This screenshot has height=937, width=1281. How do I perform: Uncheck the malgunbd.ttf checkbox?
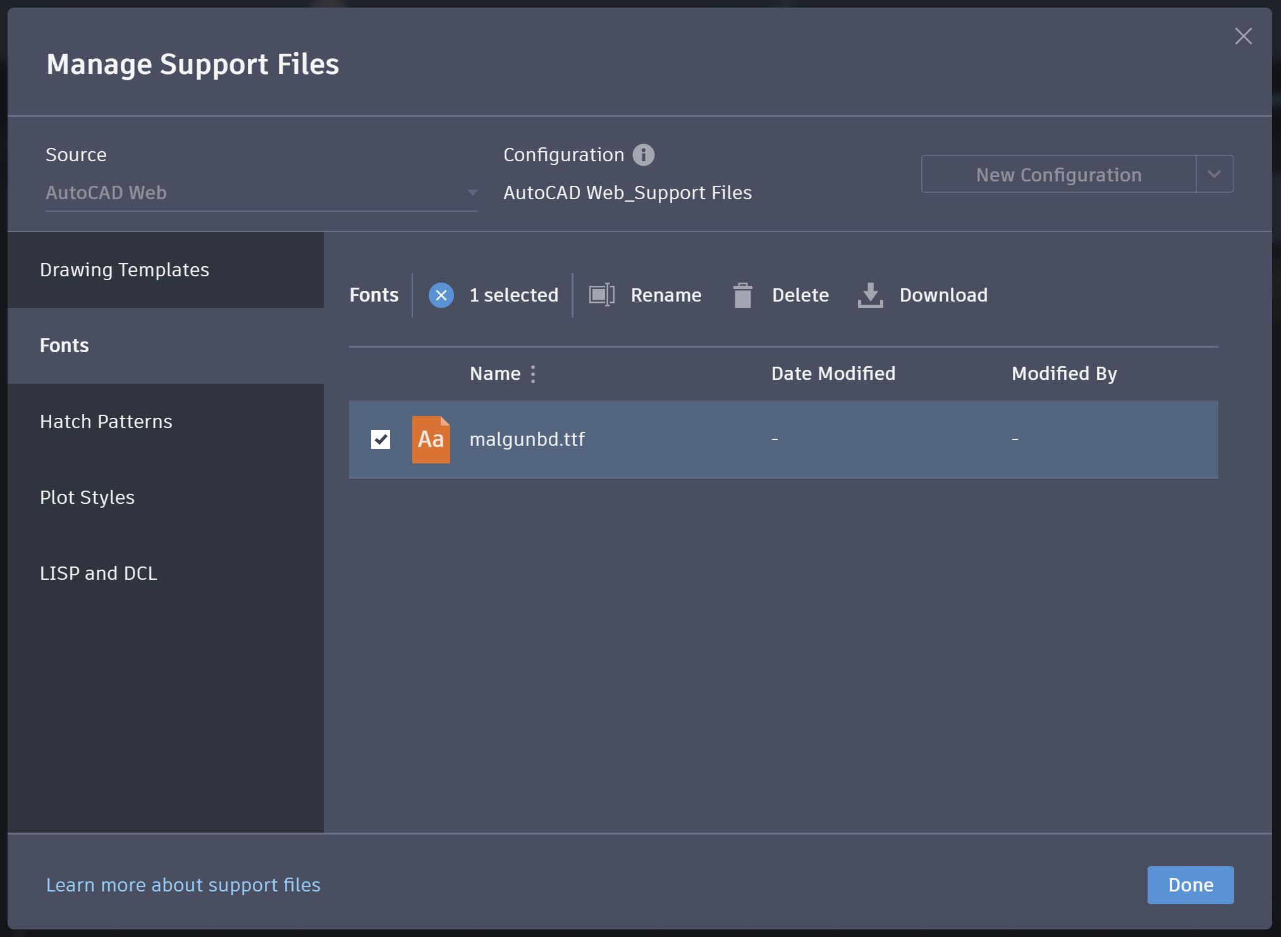click(381, 439)
